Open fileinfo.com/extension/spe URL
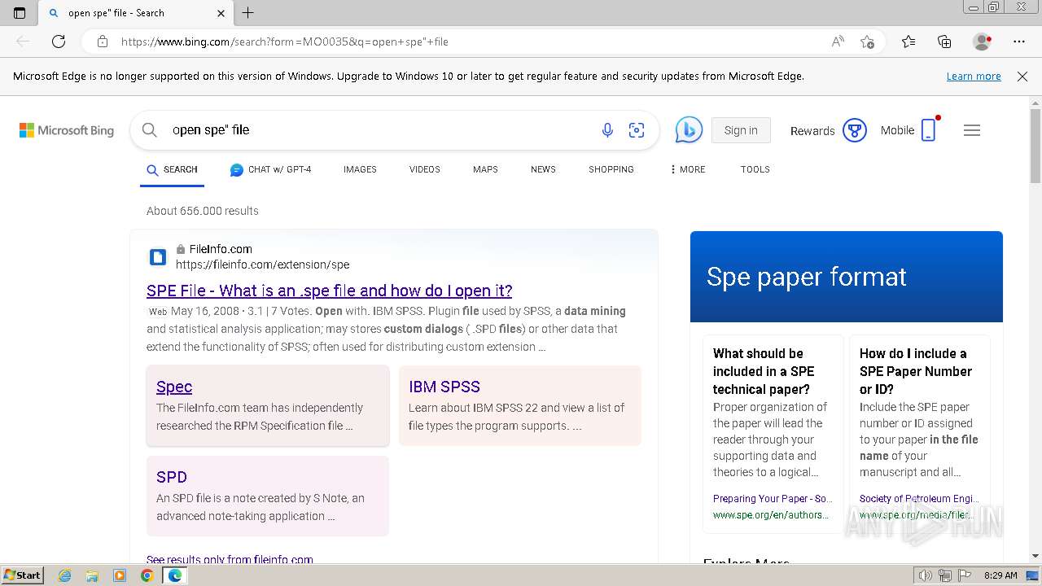The image size is (1042, 586). (262, 265)
